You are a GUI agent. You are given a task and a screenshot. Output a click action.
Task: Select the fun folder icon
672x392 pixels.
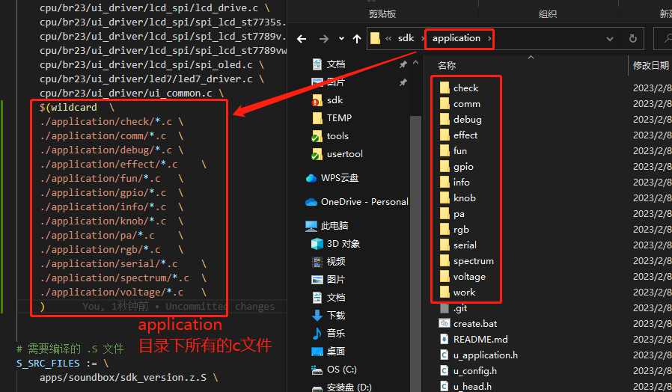(445, 151)
